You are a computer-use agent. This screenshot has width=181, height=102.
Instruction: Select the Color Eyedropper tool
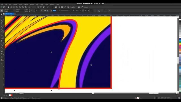(1, 57)
